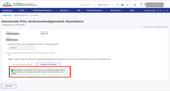
Task: Click the Dashboard breadcrumb link
Action: [7, 15]
